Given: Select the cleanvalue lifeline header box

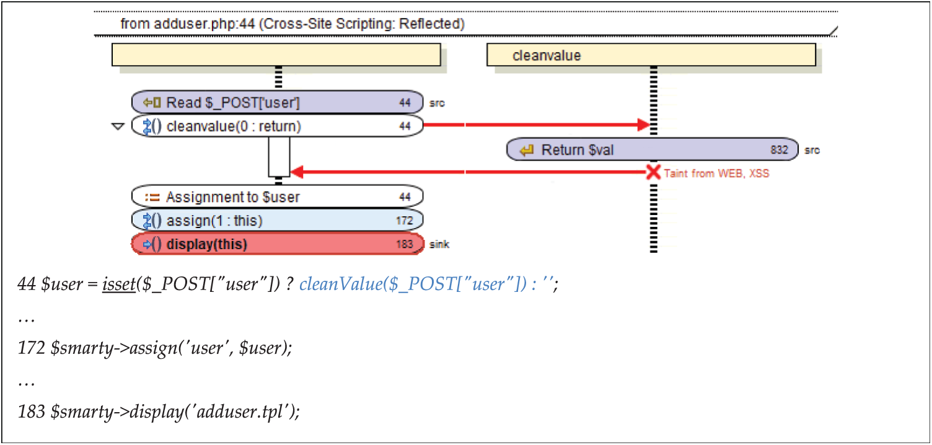Looking at the screenshot, I should pyautogui.click(x=651, y=55).
